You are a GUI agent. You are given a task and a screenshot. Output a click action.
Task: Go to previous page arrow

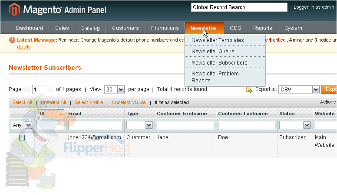pyautogui.click(x=26, y=89)
